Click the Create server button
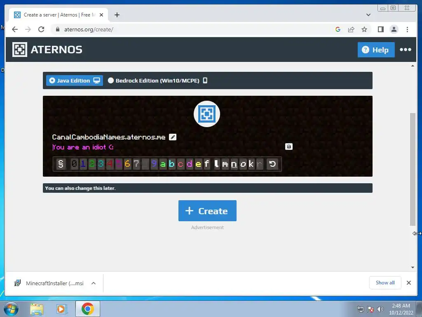Viewport: 422px width, 317px height. (x=208, y=211)
